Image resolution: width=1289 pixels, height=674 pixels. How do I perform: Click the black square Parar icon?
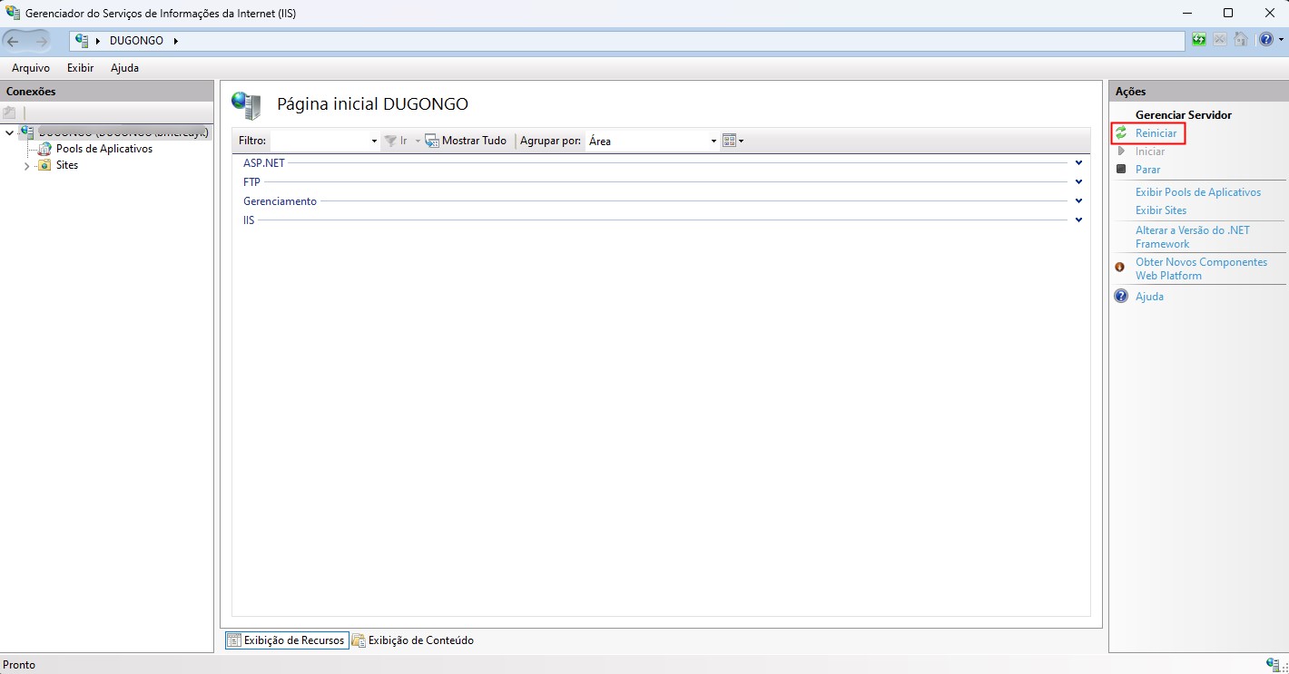(1121, 170)
